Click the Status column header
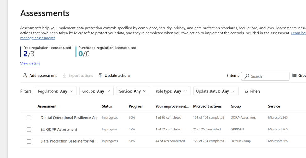This screenshot has height=158, width=306. coord(107,106)
